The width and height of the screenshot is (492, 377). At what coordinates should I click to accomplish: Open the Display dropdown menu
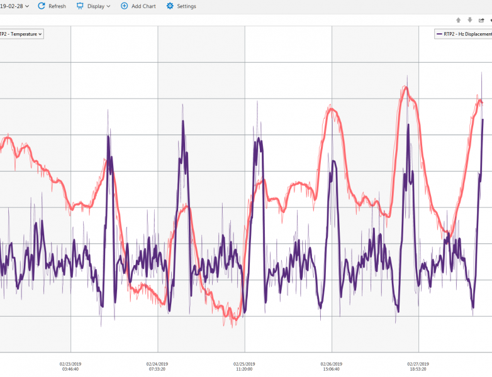pos(93,6)
